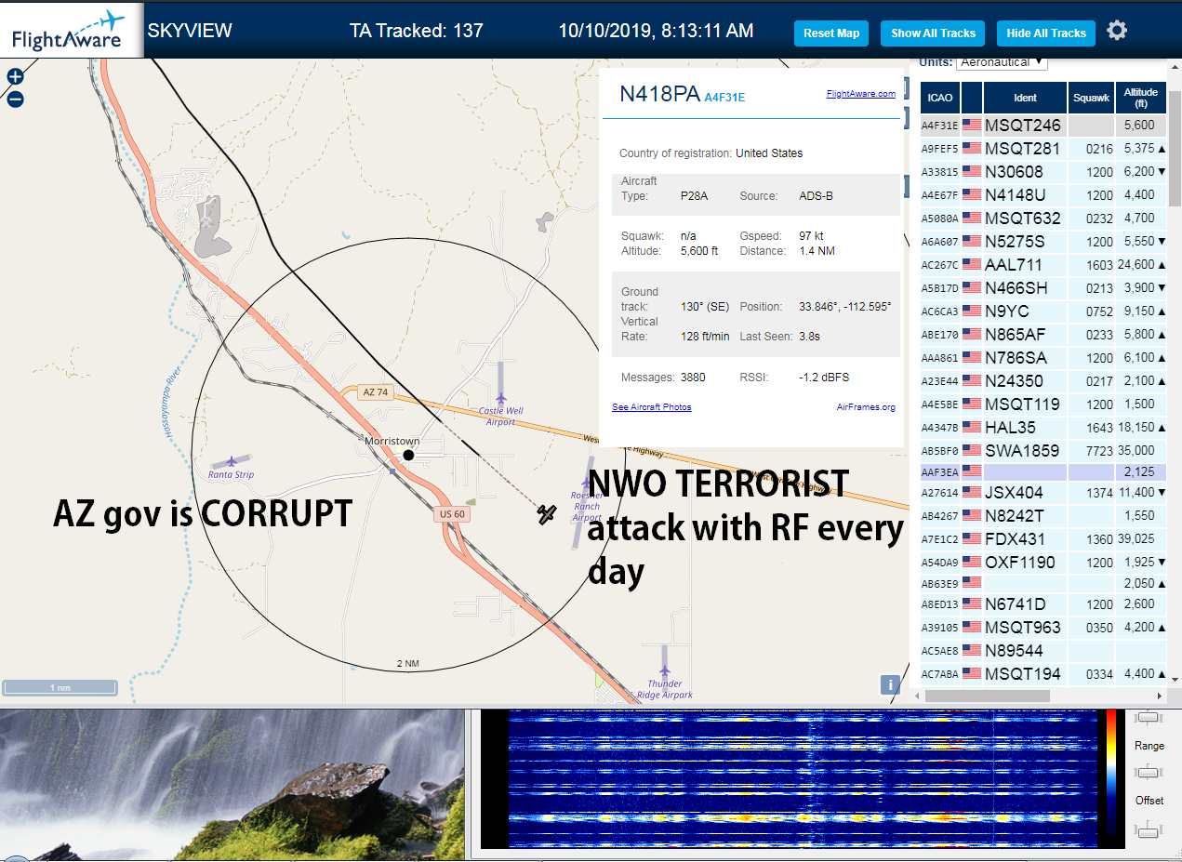
Task: Click the US flag in HAL35 row
Action: (x=972, y=427)
